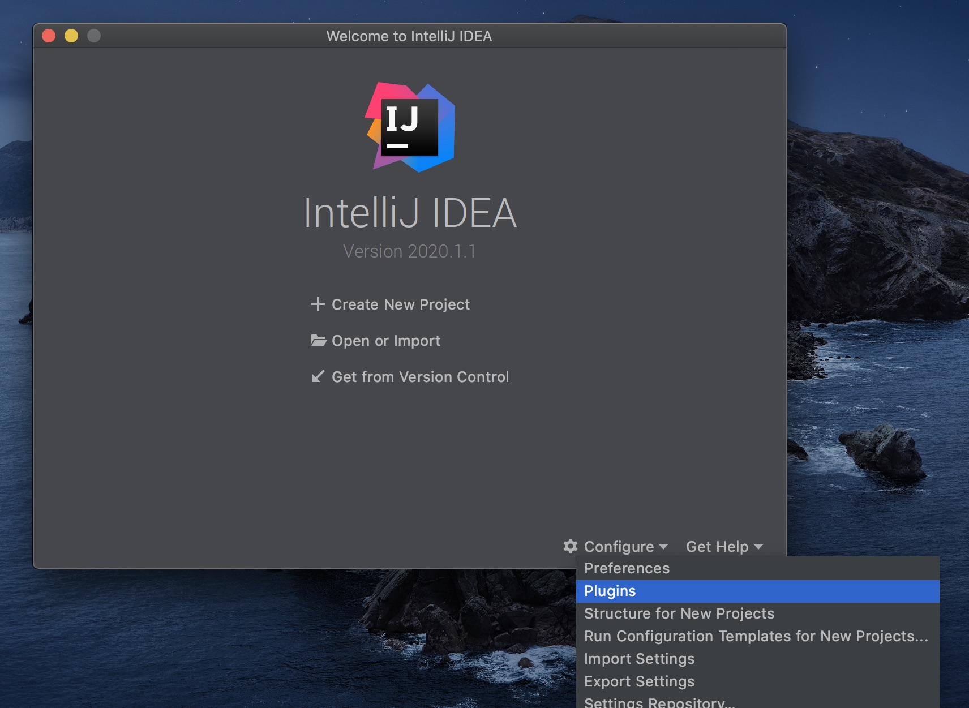
Task: Click the Configure text label
Action: click(619, 547)
